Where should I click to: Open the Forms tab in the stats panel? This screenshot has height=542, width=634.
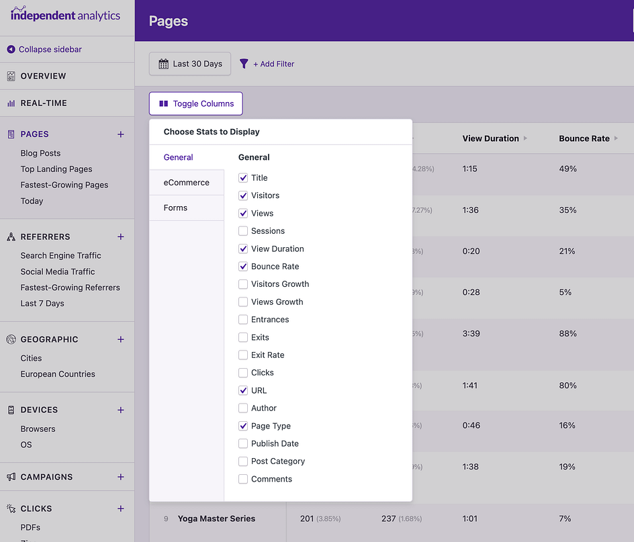pos(175,208)
